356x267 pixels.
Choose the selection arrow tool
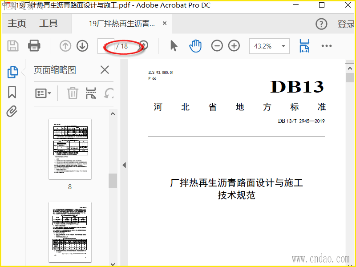tap(174, 46)
